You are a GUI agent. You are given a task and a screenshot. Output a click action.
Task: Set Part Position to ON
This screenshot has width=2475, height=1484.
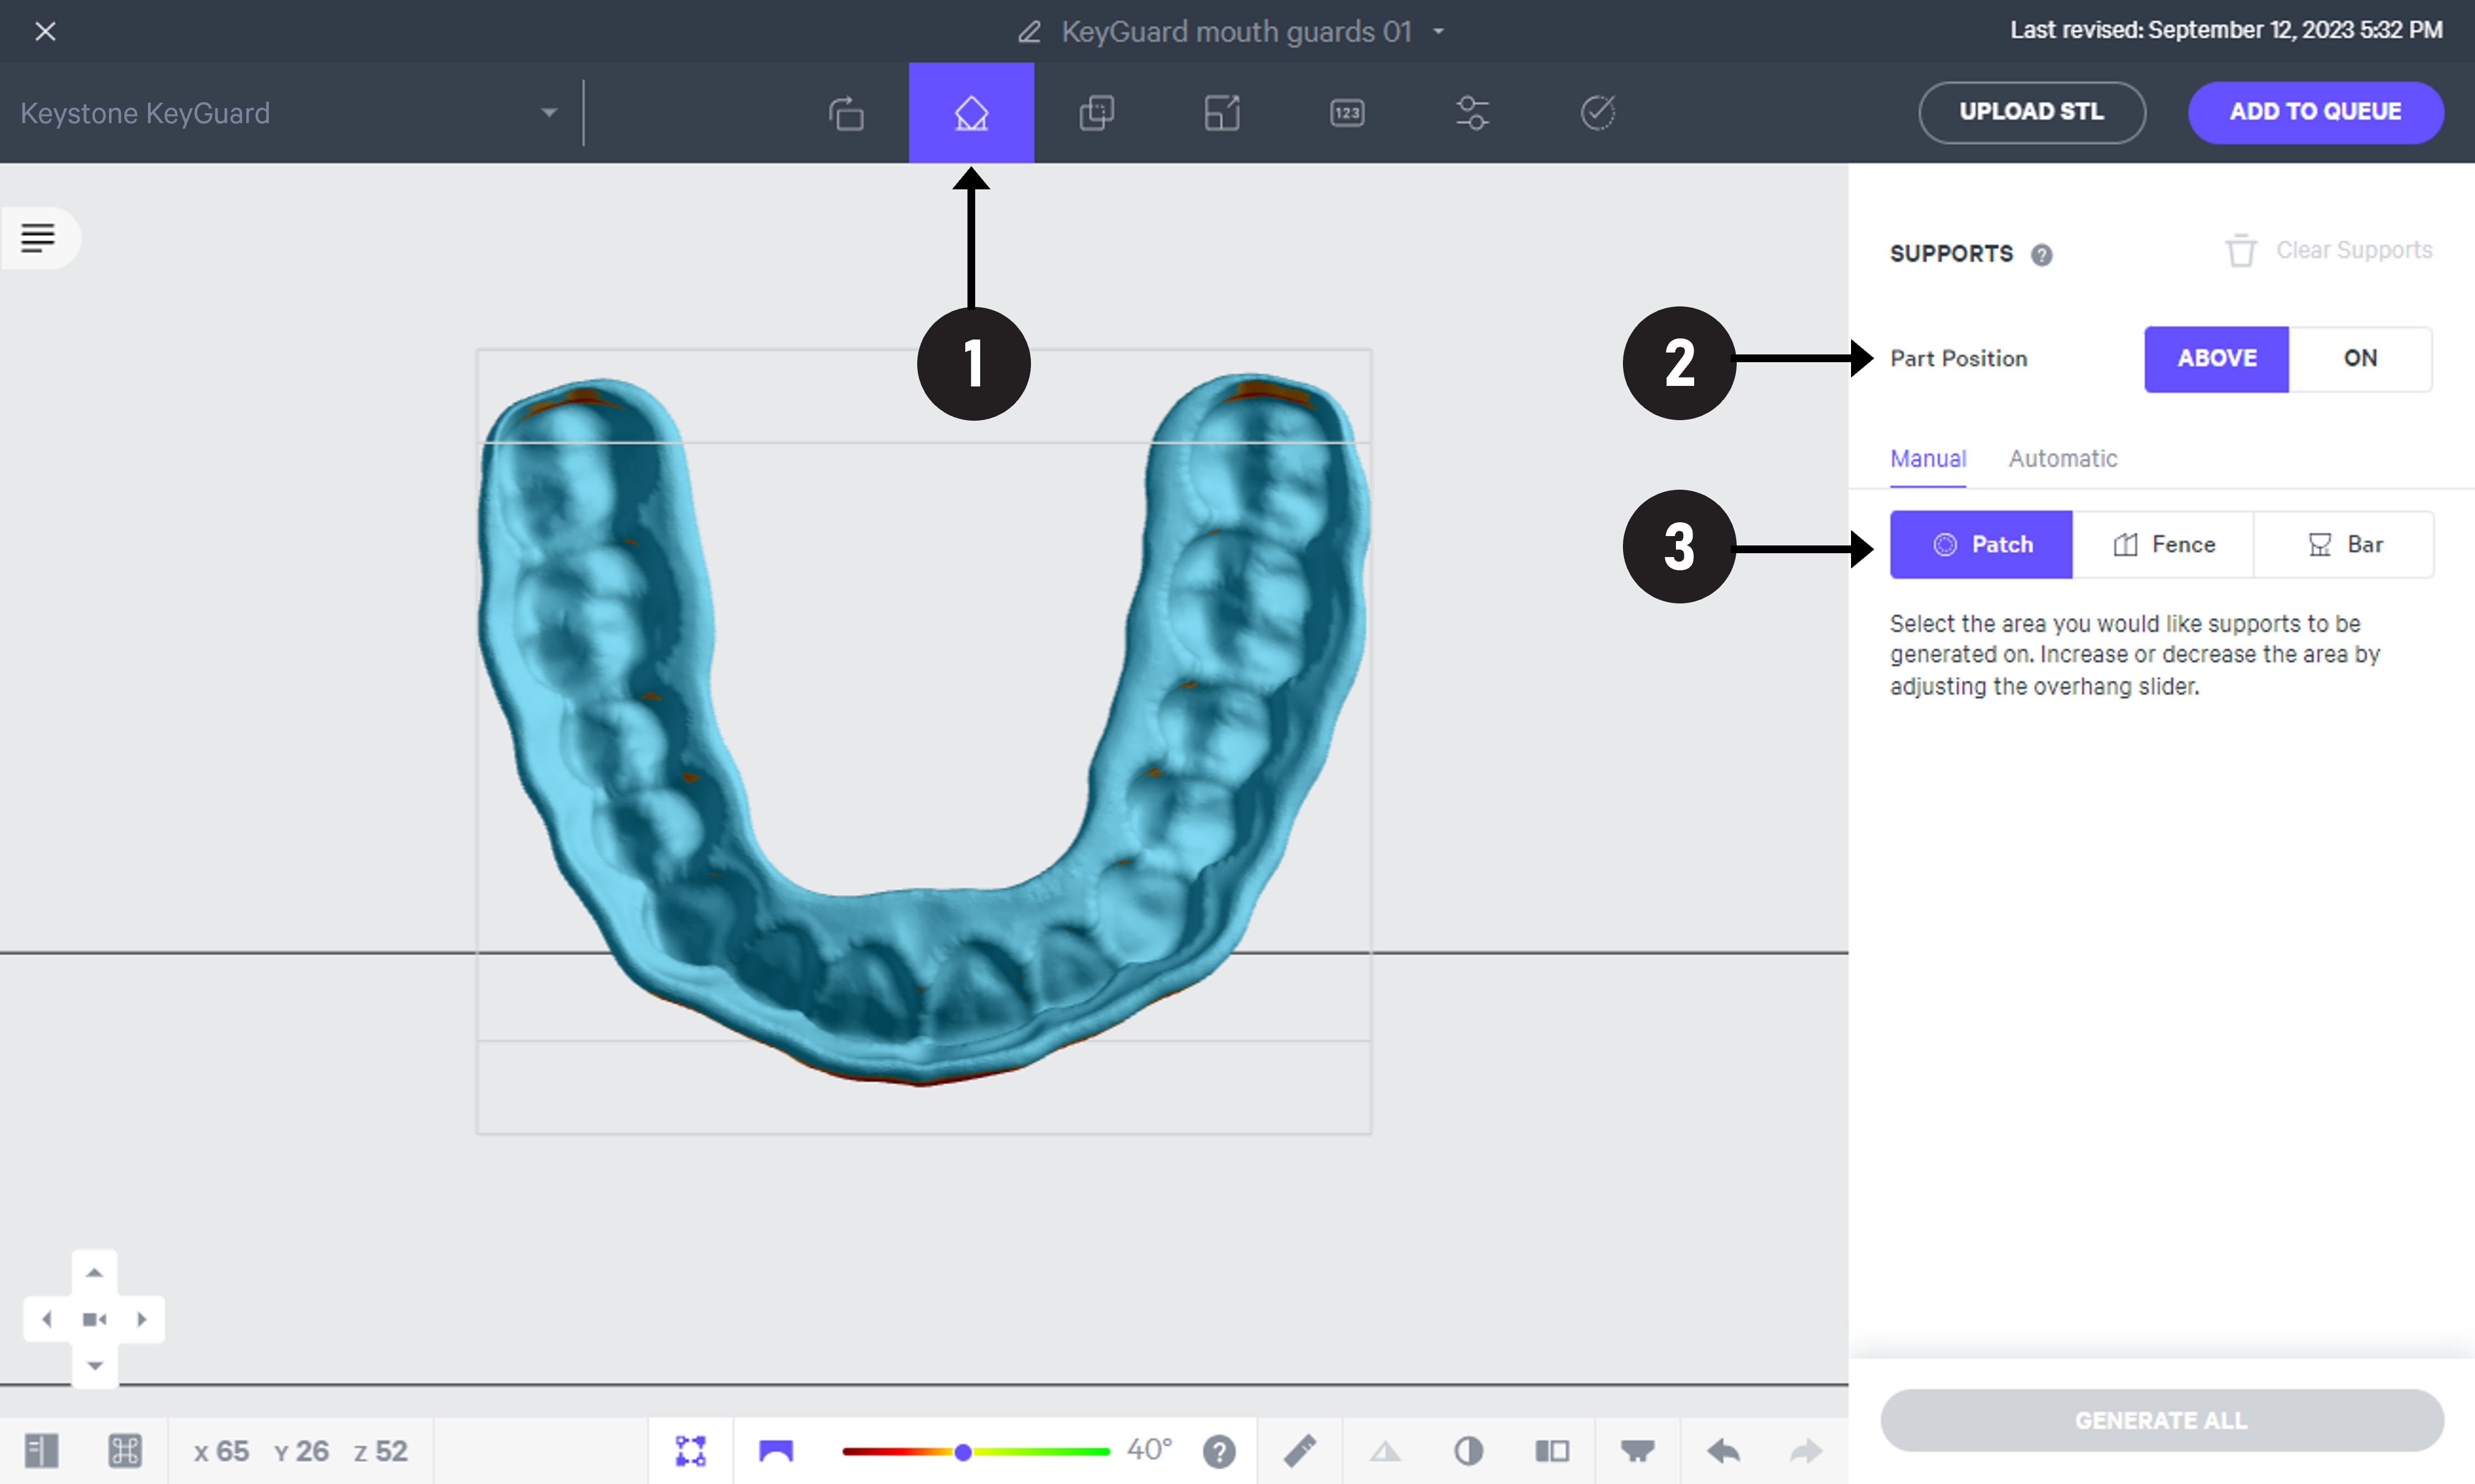(2360, 358)
